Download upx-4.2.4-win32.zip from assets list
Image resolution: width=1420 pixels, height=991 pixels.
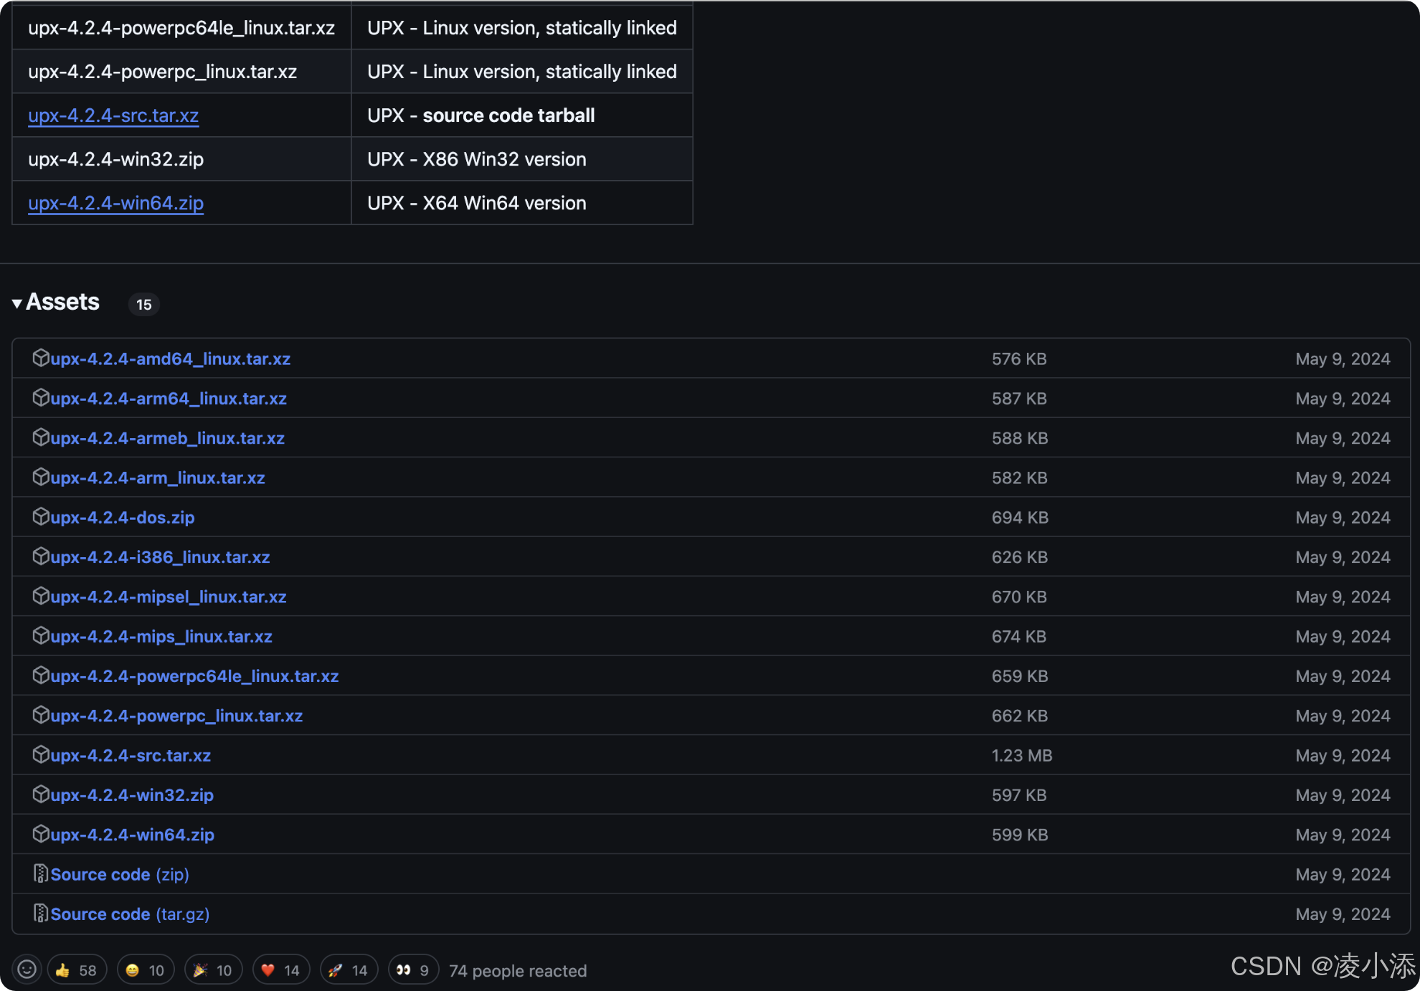[132, 795]
